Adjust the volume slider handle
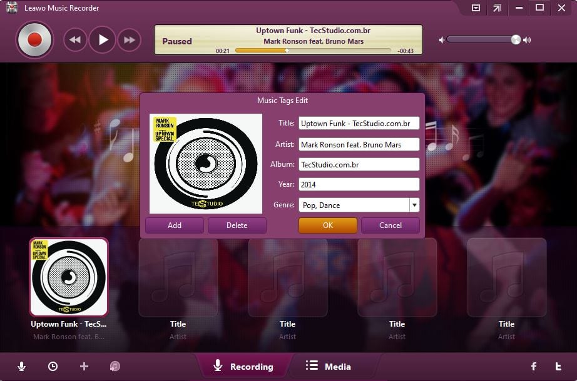The image size is (577, 381). click(x=516, y=40)
